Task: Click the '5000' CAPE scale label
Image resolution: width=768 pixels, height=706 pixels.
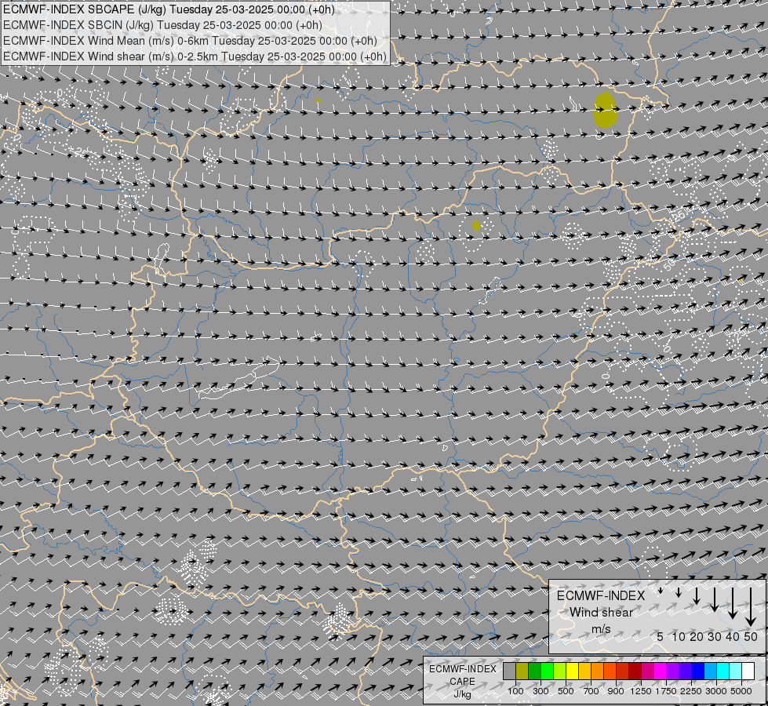Action: [x=741, y=691]
